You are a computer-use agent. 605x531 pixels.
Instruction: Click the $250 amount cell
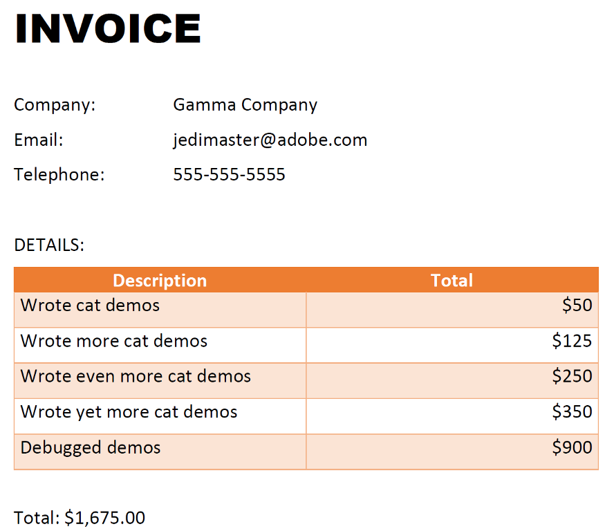(572, 377)
